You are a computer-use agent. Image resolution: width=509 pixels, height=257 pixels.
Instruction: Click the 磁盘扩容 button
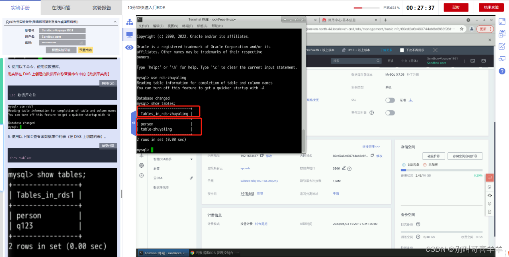pyautogui.click(x=434, y=156)
